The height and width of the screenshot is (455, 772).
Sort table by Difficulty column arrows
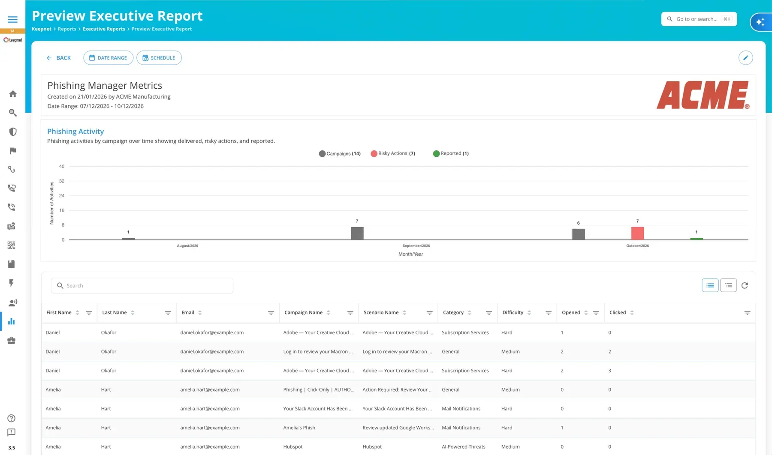click(x=529, y=313)
